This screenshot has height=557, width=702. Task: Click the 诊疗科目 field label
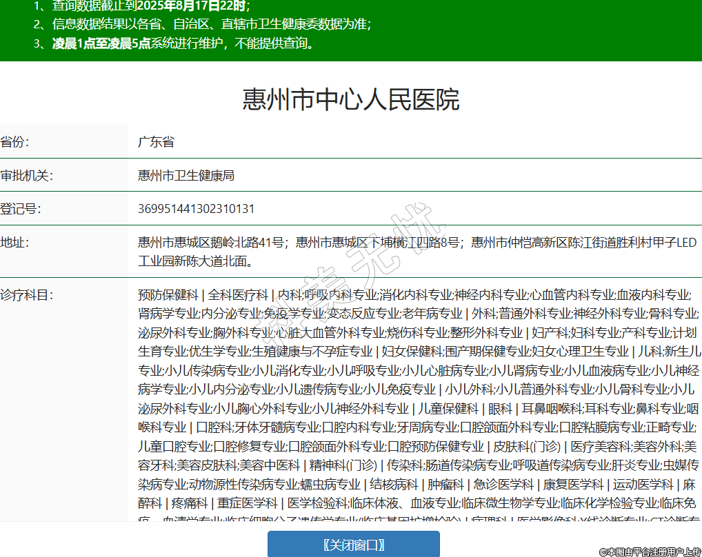[x=26, y=295]
